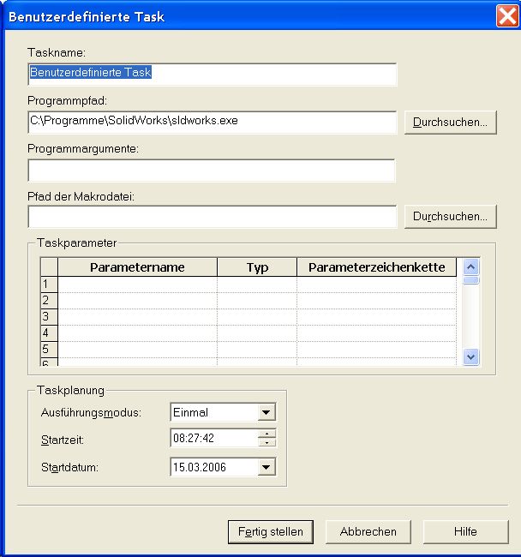Select the Typ column header
Image resolution: width=521 pixels, height=557 pixels.
[257, 267]
